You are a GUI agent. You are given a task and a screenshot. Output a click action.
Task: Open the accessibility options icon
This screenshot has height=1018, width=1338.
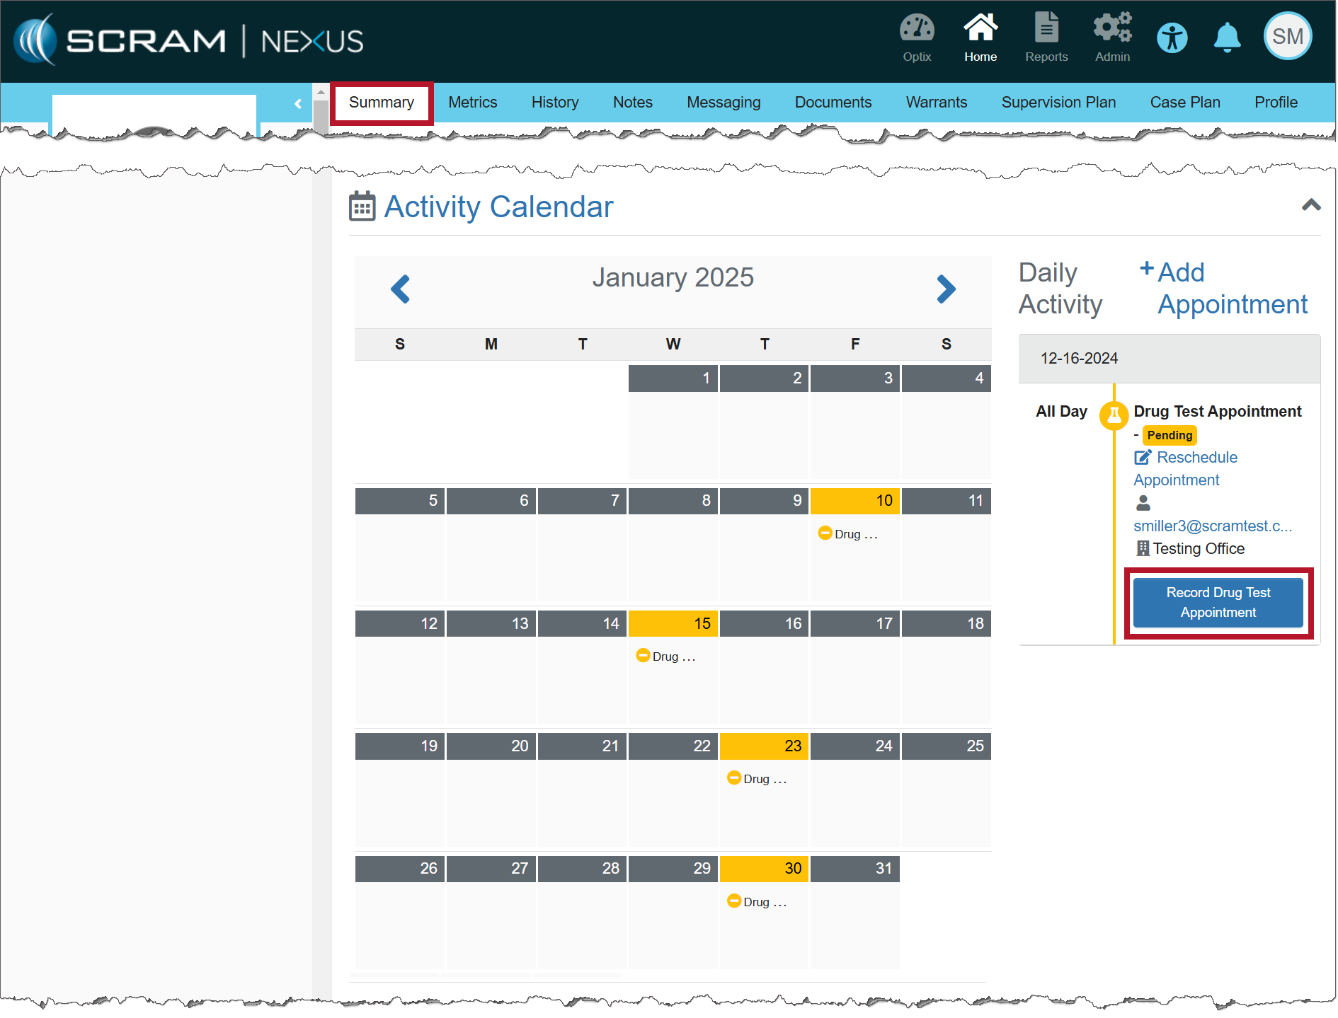pyautogui.click(x=1172, y=38)
